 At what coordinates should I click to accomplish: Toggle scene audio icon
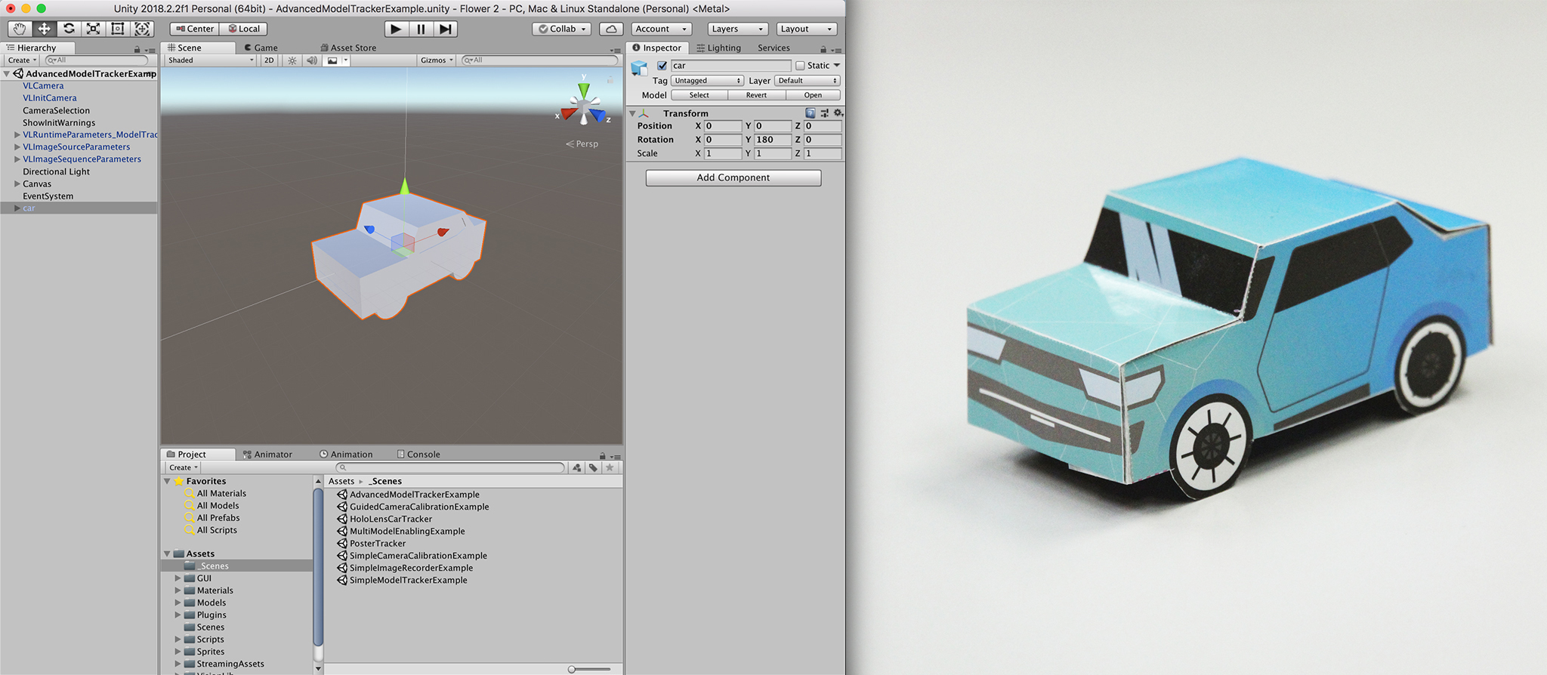click(311, 60)
